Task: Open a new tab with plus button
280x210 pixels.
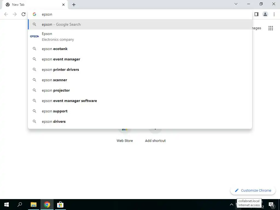Action: point(74,5)
